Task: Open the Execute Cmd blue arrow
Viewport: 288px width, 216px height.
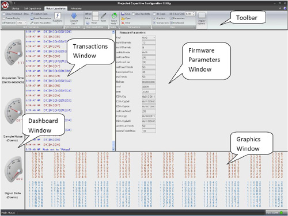Action: (74, 16)
